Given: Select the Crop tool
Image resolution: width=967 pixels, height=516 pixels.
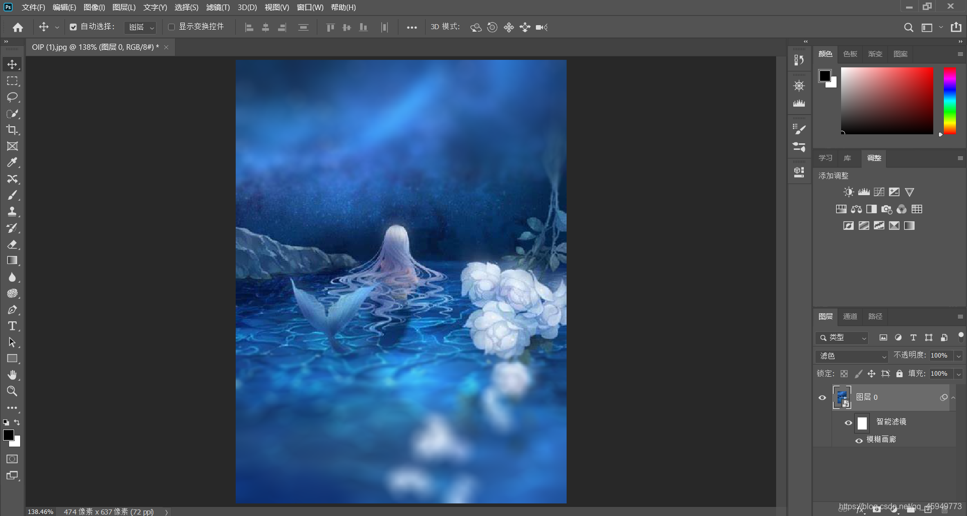Looking at the screenshot, I should pos(12,130).
